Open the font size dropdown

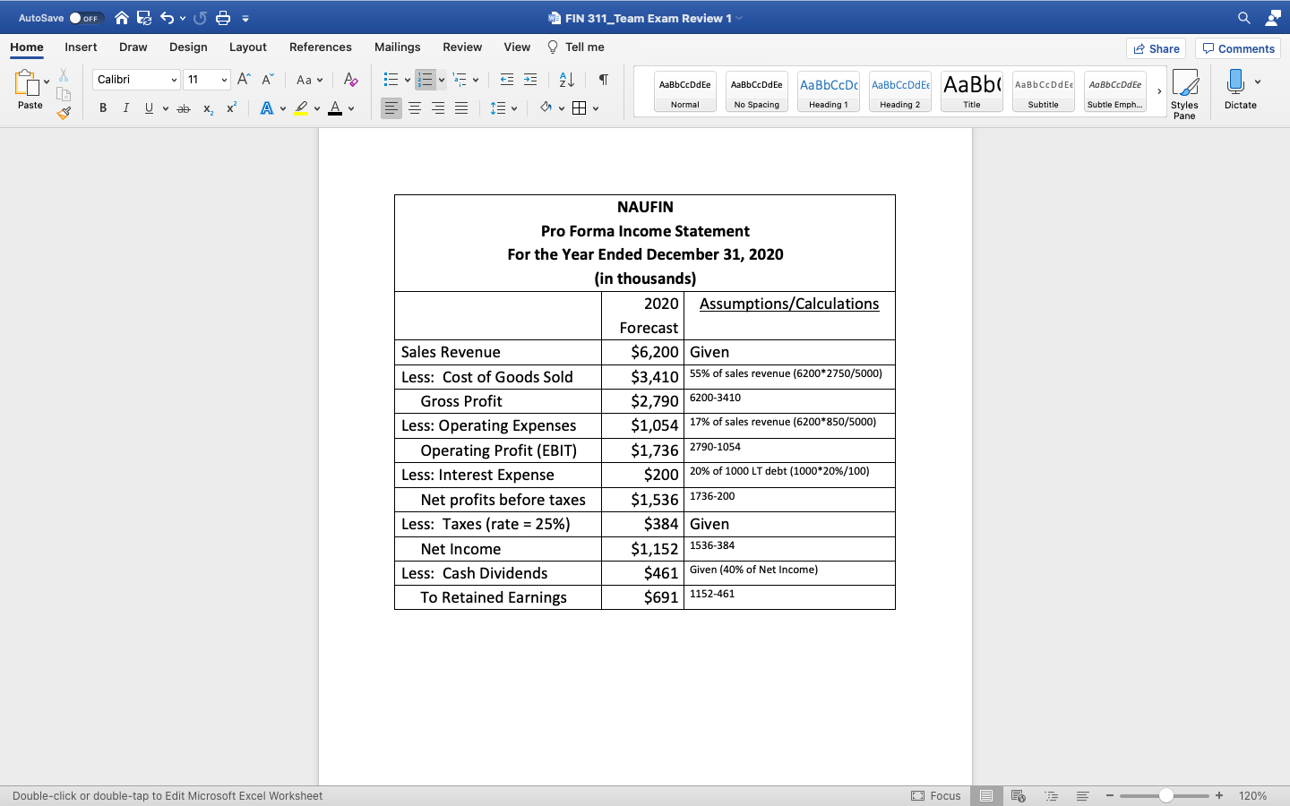pos(221,80)
